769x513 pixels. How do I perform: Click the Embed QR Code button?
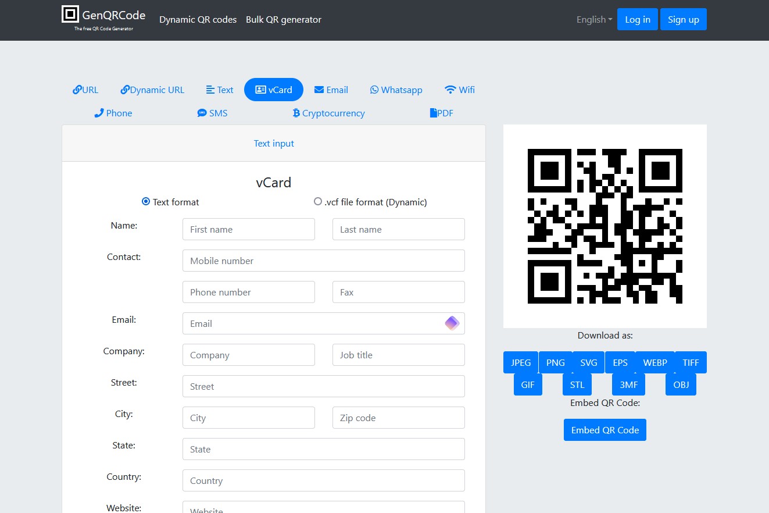point(605,430)
